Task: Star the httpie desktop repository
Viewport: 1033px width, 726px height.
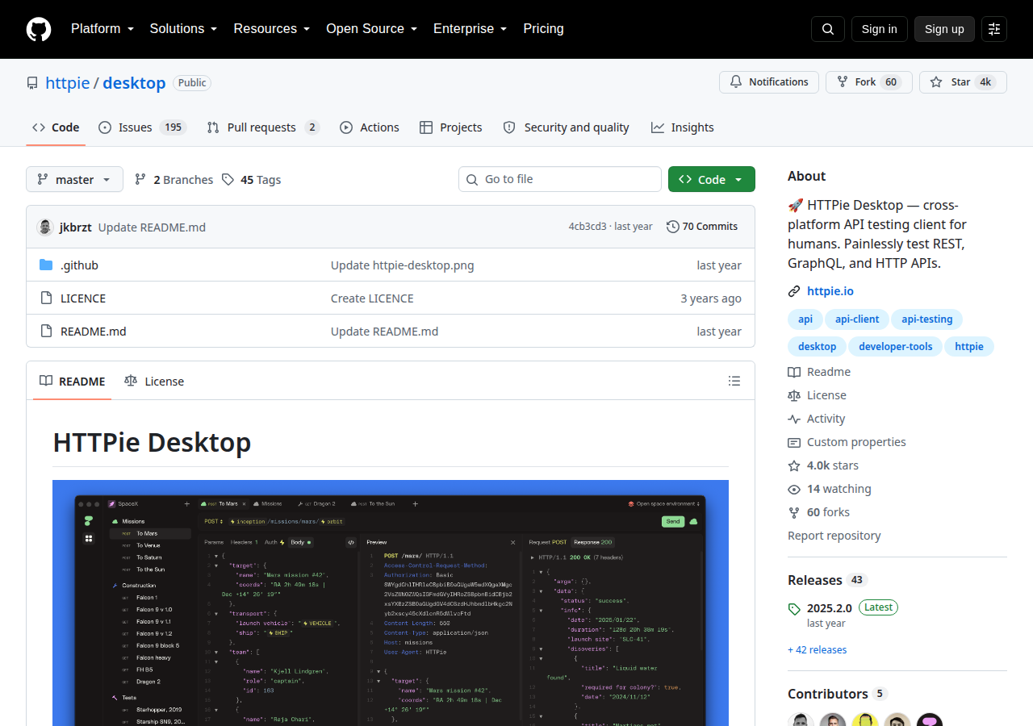Action: pyautogui.click(x=963, y=82)
